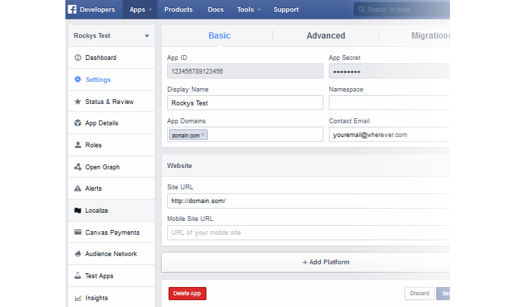Open Open Graph label in the sidebar
The image size is (516, 307).
tap(103, 167)
